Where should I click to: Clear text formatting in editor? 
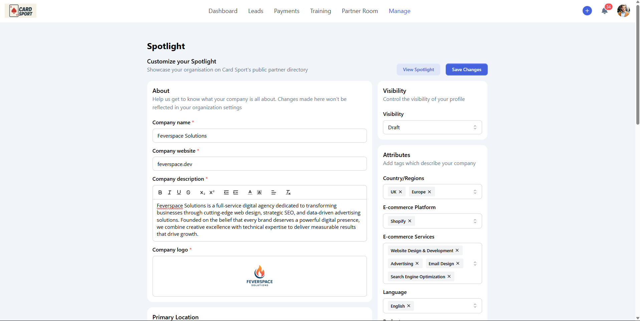coord(288,192)
